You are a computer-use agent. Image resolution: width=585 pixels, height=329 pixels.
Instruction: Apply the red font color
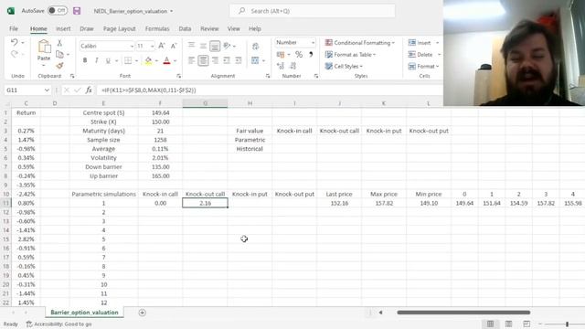(166, 60)
